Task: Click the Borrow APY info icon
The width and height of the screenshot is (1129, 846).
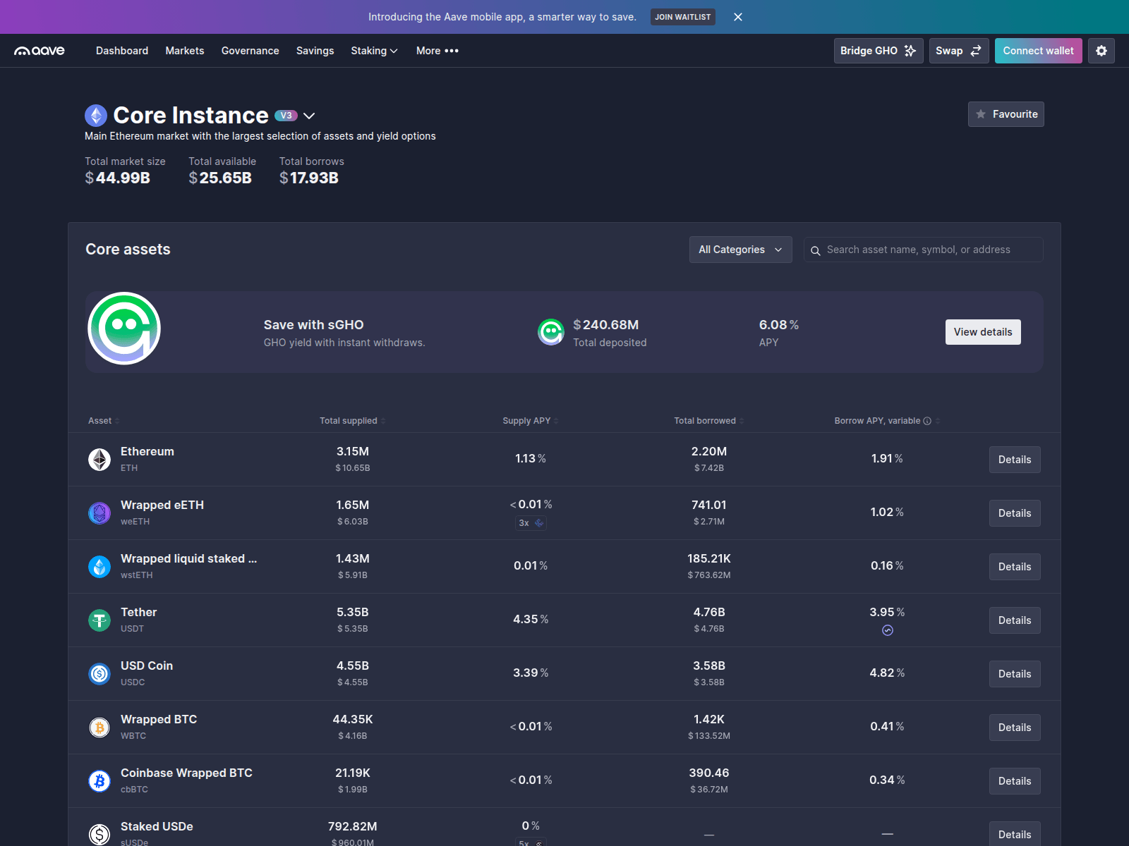Action: 928,420
